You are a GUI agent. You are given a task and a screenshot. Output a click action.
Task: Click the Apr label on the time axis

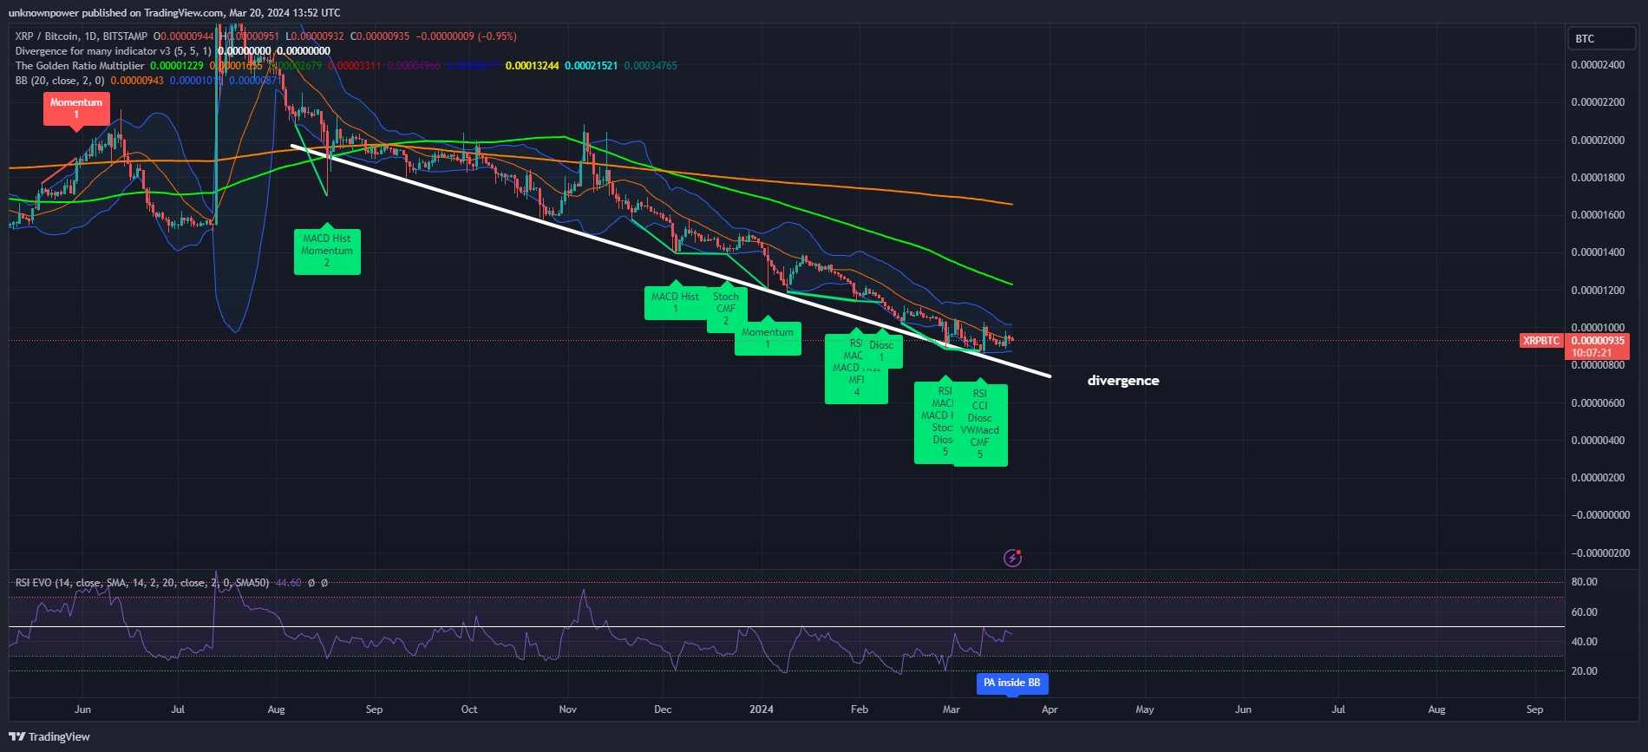[x=1050, y=709]
